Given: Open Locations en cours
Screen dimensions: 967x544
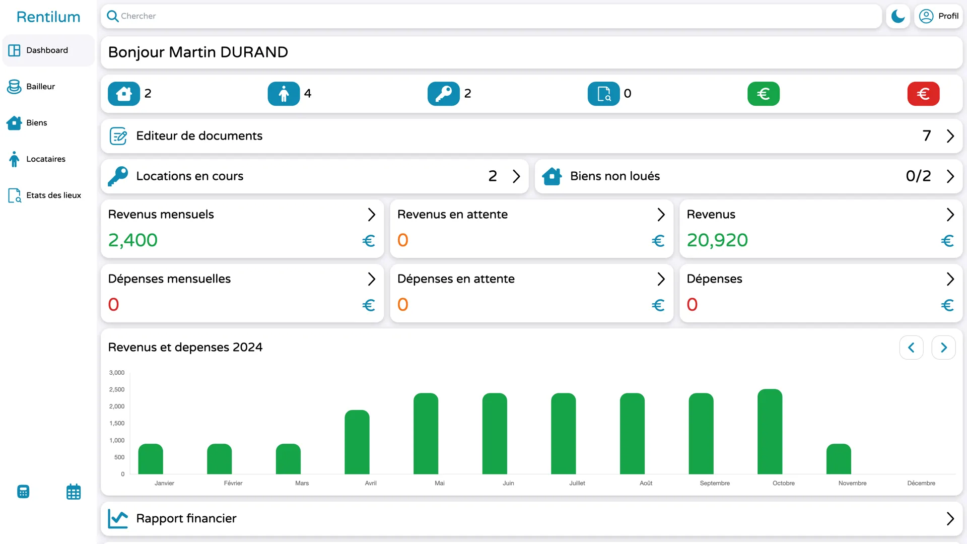Looking at the screenshot, I should coord(315,176).
